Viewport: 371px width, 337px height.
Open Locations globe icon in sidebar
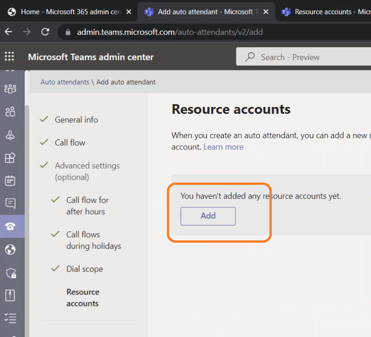pyautogui.click(x=10, y=250)
